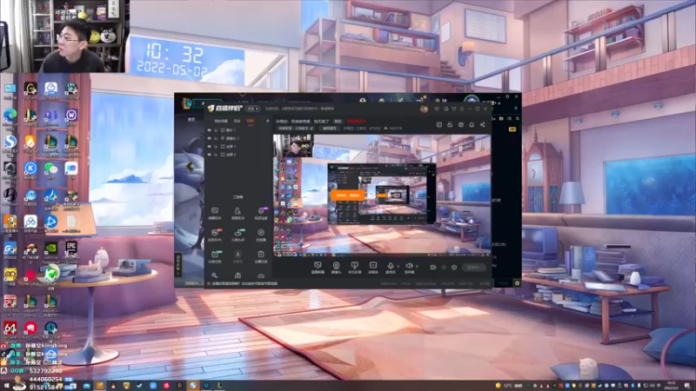696x391 pixels.
Task: Switch to the second scene tab
Action: 238,121
